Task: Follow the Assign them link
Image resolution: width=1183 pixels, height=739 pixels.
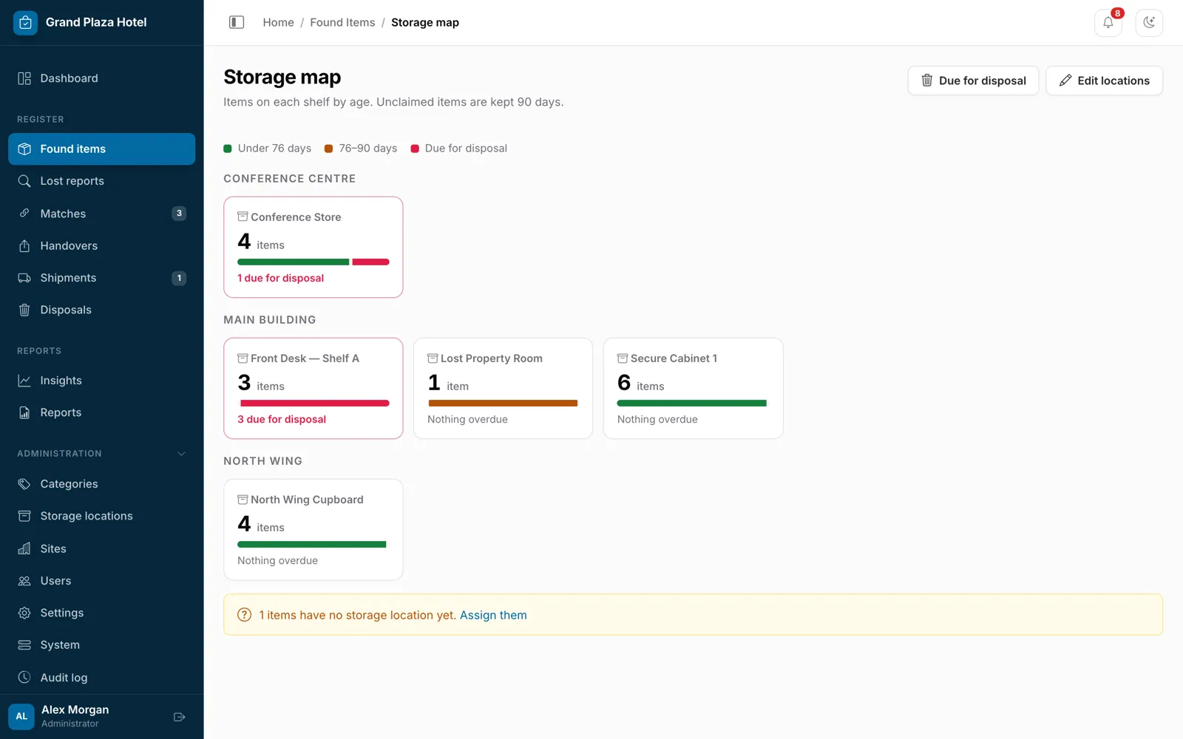Action: click(x=493, y=615)
